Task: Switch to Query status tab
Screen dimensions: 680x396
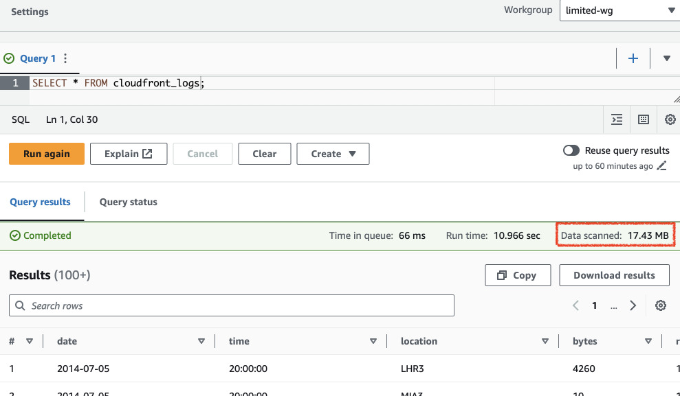Action: click(128, 202)
